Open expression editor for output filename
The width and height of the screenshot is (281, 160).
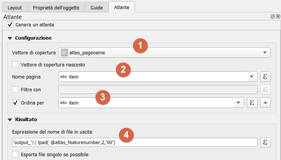pyautogui.click(x=266, y=142)
